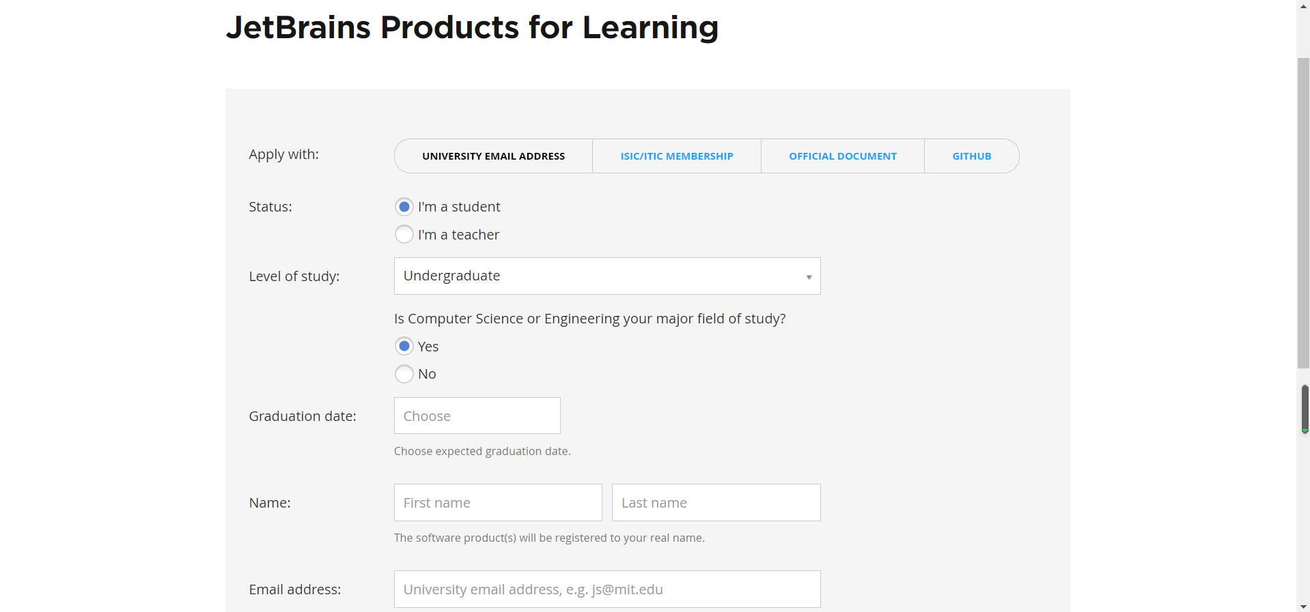Click the "I'm a teacher" label text
The height and width of the screenshot is (612, 1310).
tap(458, 235)
